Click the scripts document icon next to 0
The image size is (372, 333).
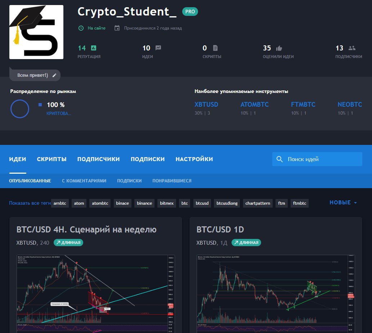(x=215, y=48)
